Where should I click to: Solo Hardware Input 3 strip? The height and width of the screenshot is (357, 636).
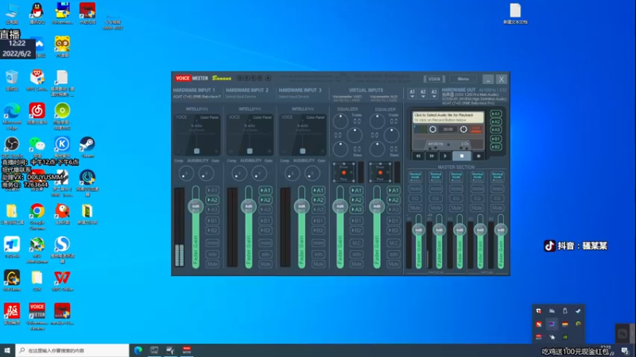[x=319, y=254]
